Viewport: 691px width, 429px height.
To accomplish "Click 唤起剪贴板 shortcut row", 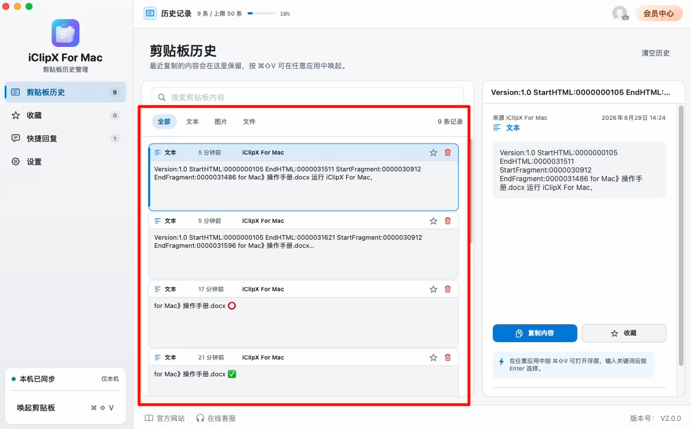I will [x=66, y=408].
